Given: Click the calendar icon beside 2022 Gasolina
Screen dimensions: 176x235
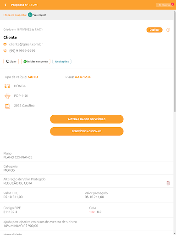Looking at the screenshot, I should point(7,106).
